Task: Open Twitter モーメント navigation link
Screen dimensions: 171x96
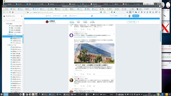Action: (57, 16)
